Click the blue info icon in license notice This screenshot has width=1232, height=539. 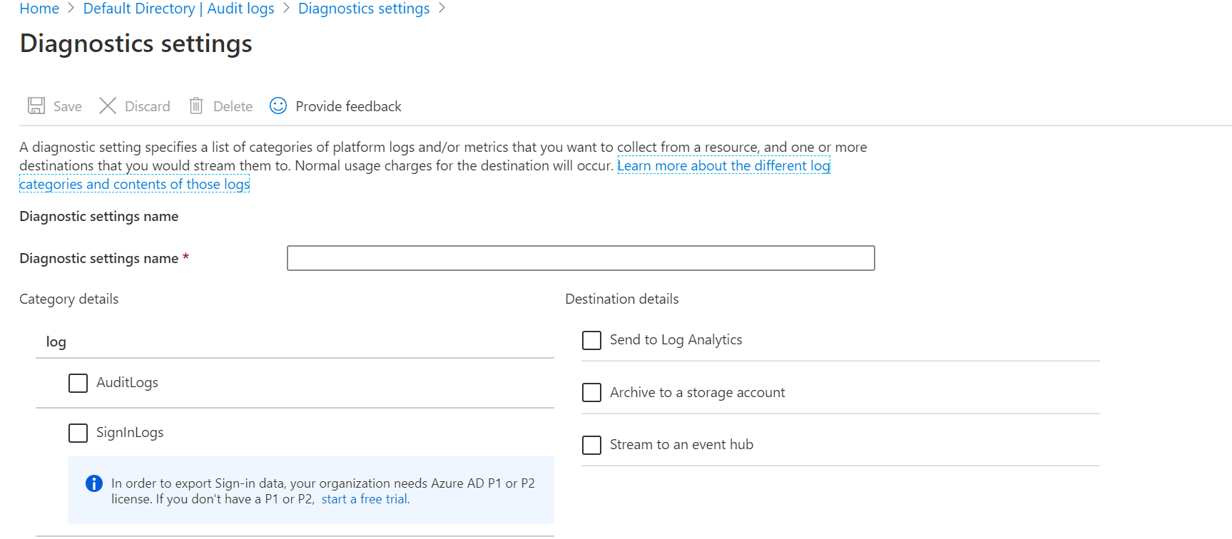tap(94, 483)
